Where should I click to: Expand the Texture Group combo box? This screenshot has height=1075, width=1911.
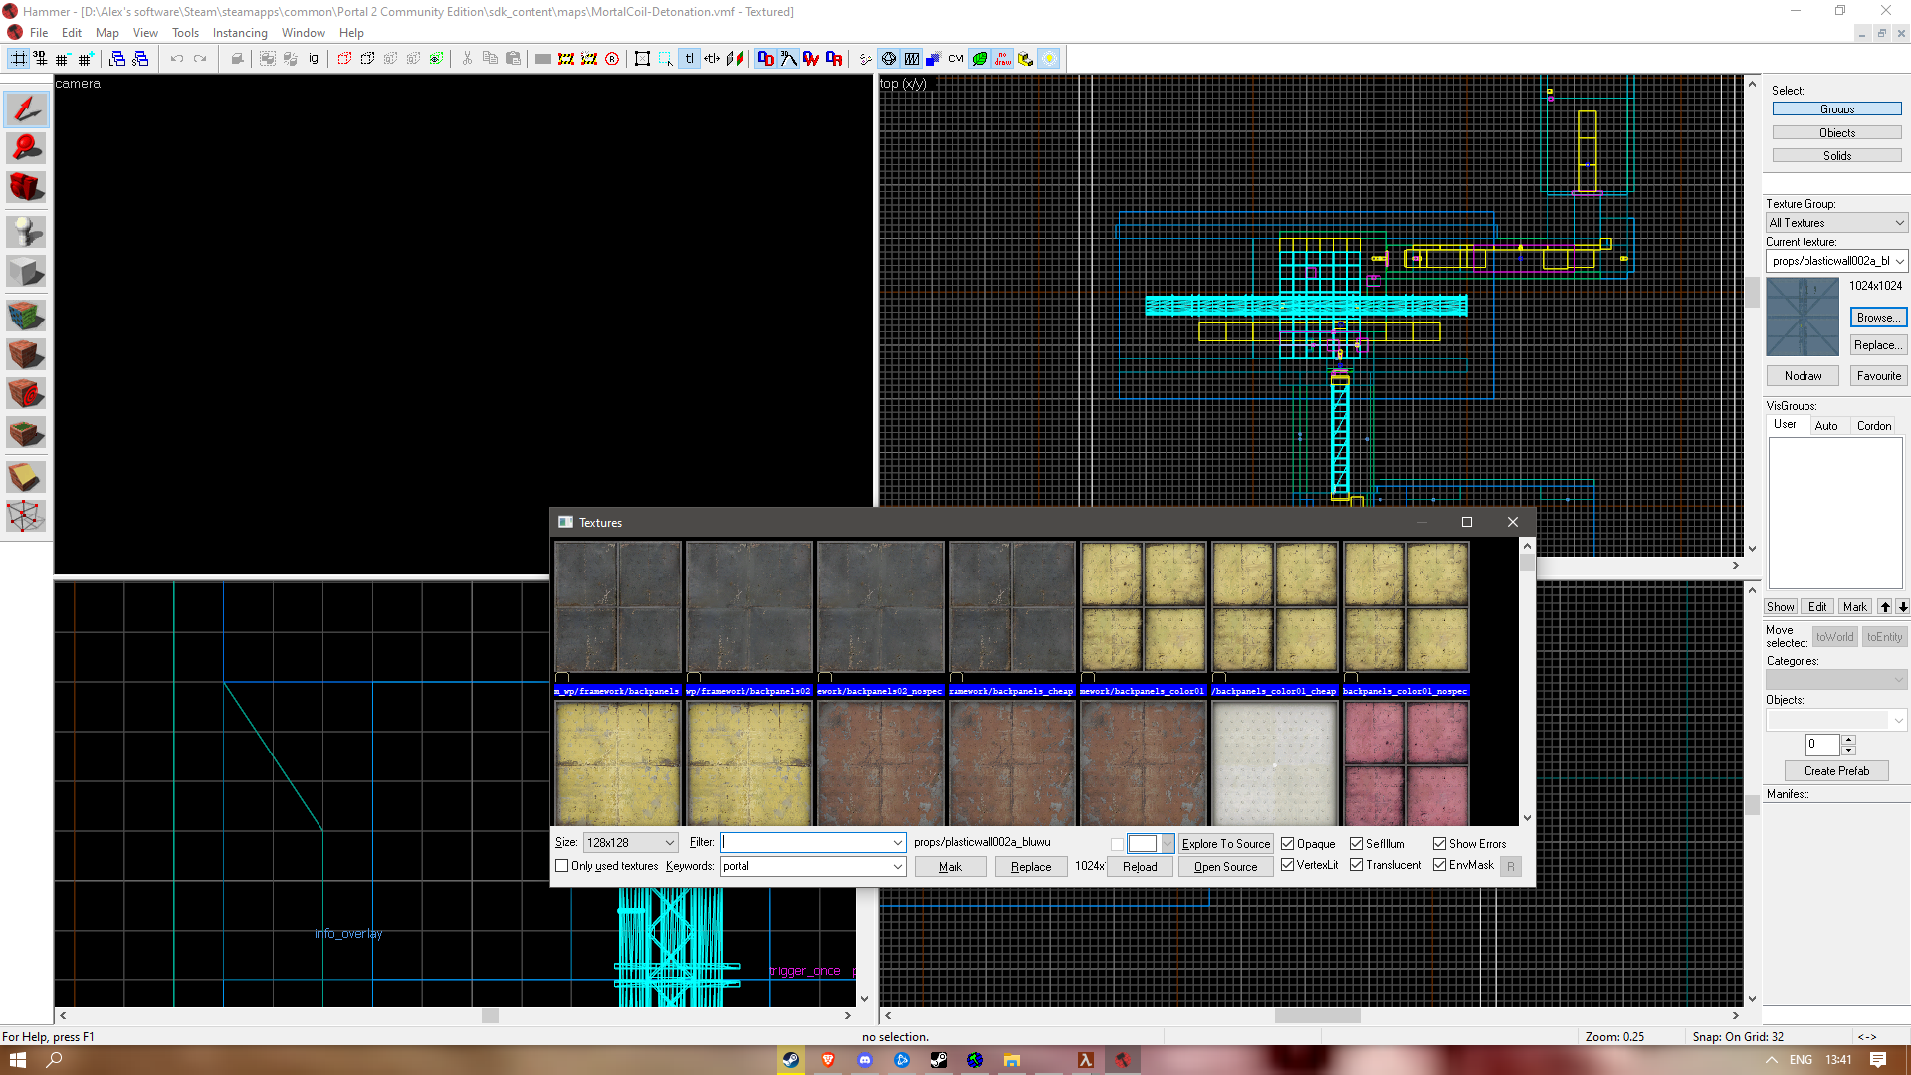[1897, 222]
